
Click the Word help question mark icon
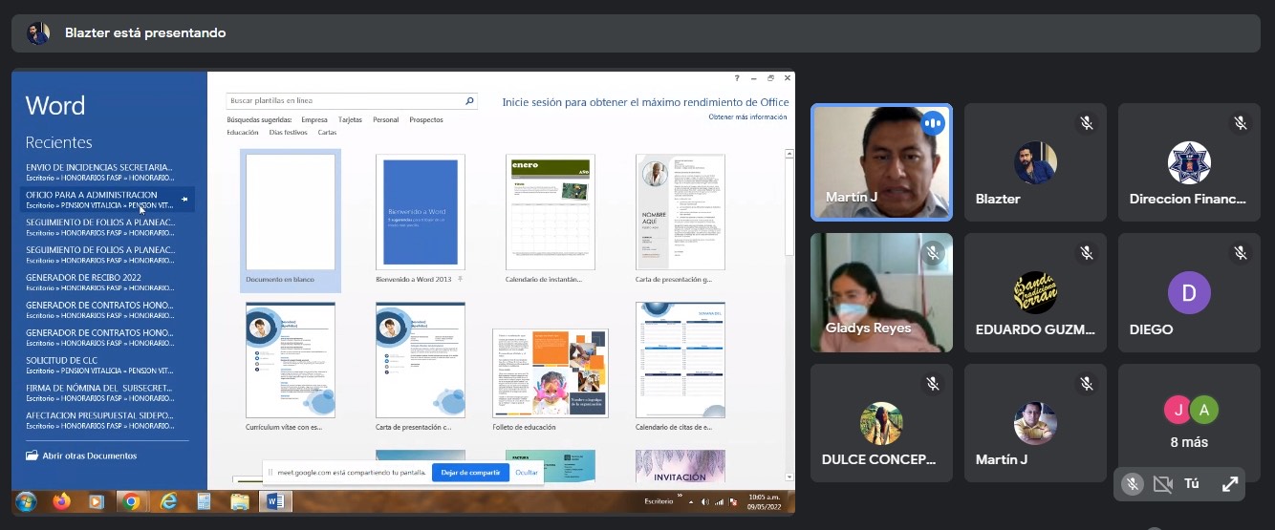click(737, 78)
